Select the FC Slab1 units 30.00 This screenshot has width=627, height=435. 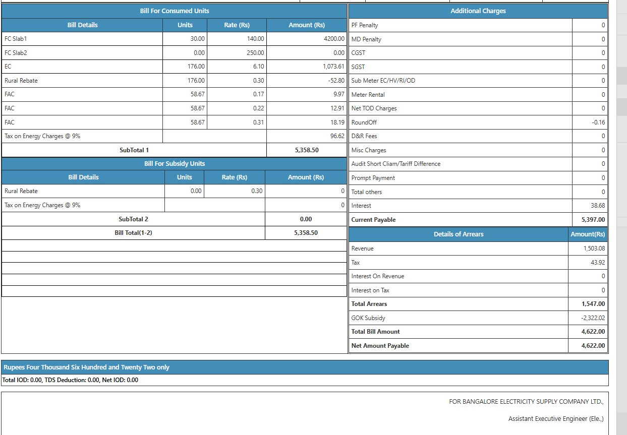pyautogui.click(x=198, y=39)
